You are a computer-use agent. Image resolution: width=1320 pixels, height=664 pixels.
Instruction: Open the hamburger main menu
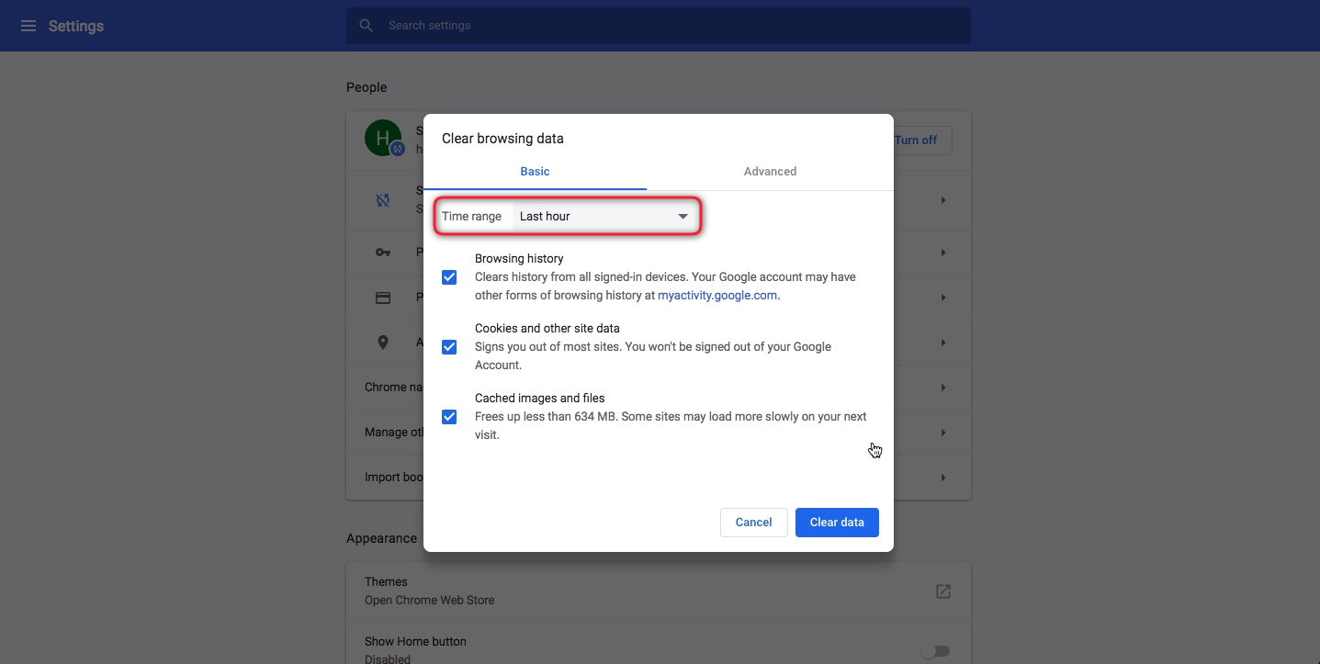pos(28,26)
